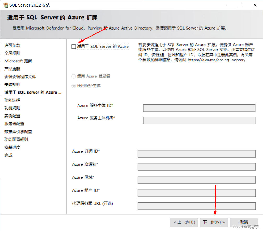This screenshot has height=231, width=263.
Task: Select '功能规则' in the step list
Action: (x=12, y=108)
